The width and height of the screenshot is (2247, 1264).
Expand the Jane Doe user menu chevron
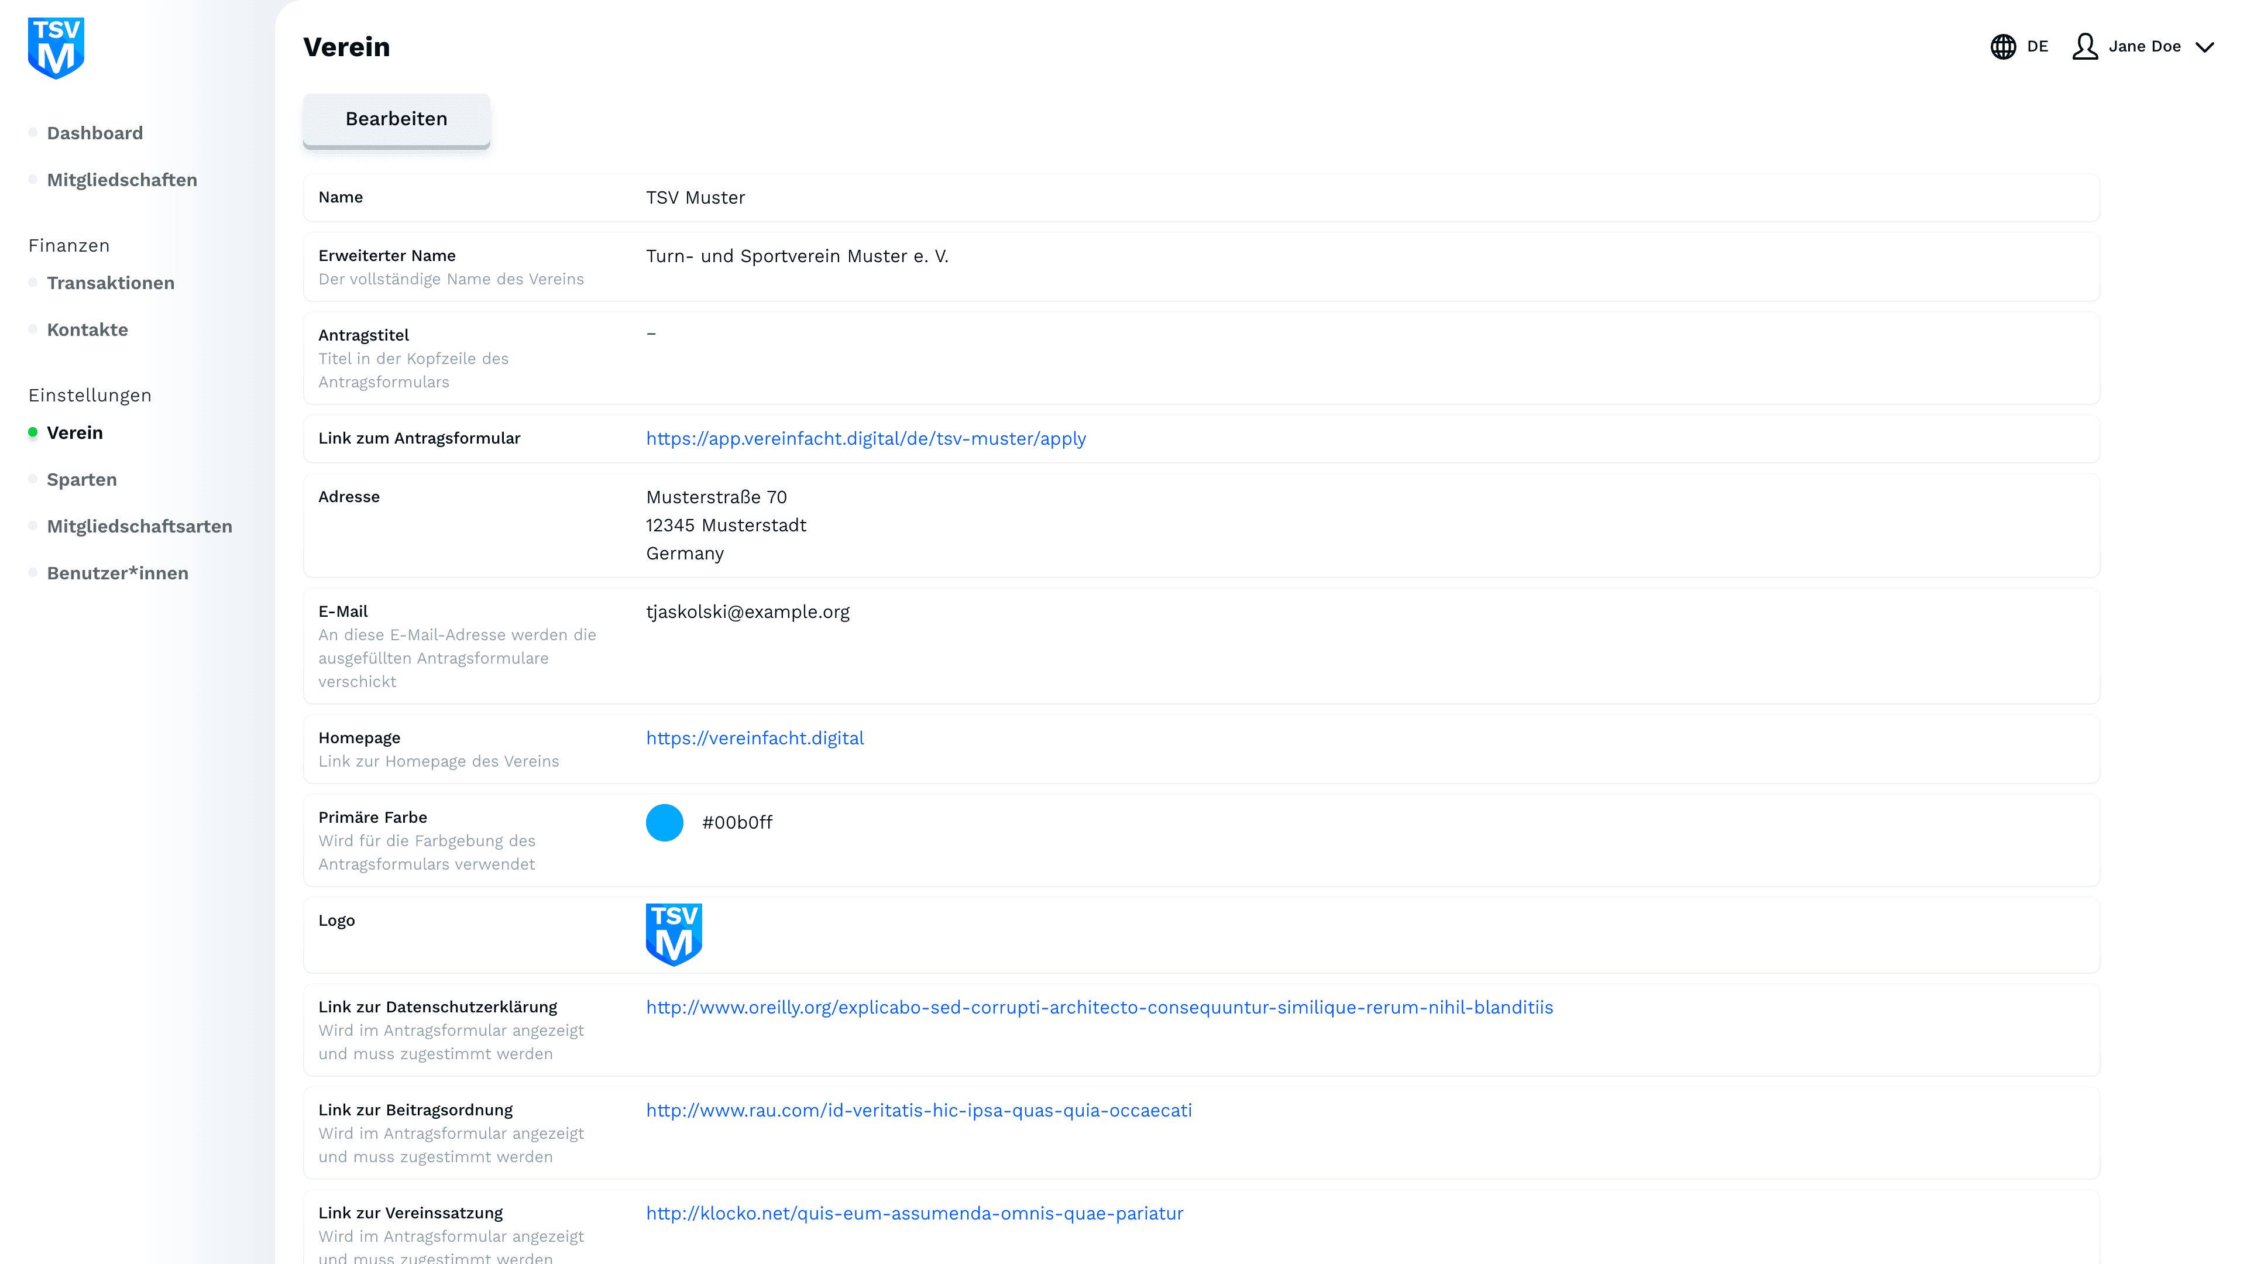click(x=2204, y=47)
